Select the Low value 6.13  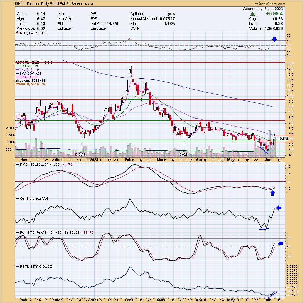41,24
